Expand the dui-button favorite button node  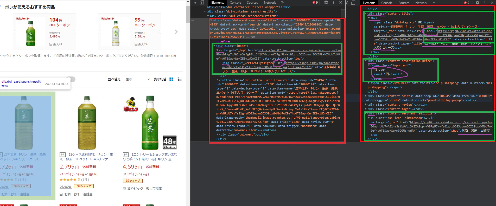pyautogui.click(x=218, y=80)
